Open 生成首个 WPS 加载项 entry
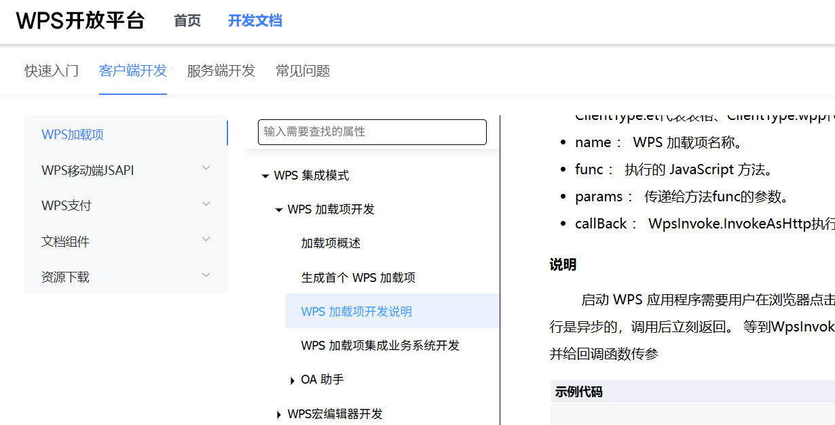Screen dimensions: 835x425 [358, 277]
